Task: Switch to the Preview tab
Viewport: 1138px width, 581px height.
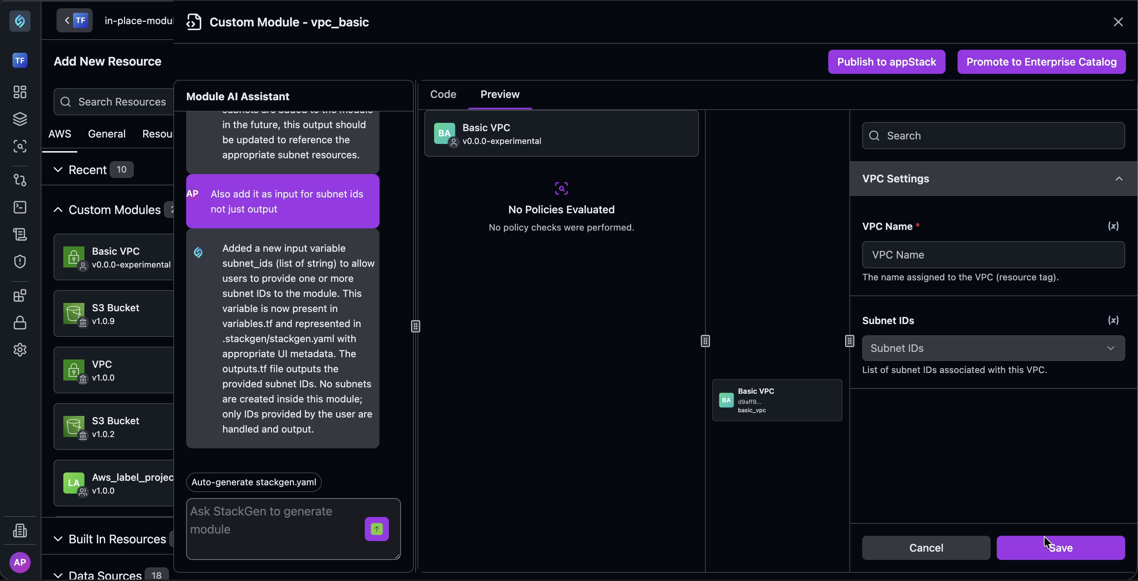Action: click(500, 95)
